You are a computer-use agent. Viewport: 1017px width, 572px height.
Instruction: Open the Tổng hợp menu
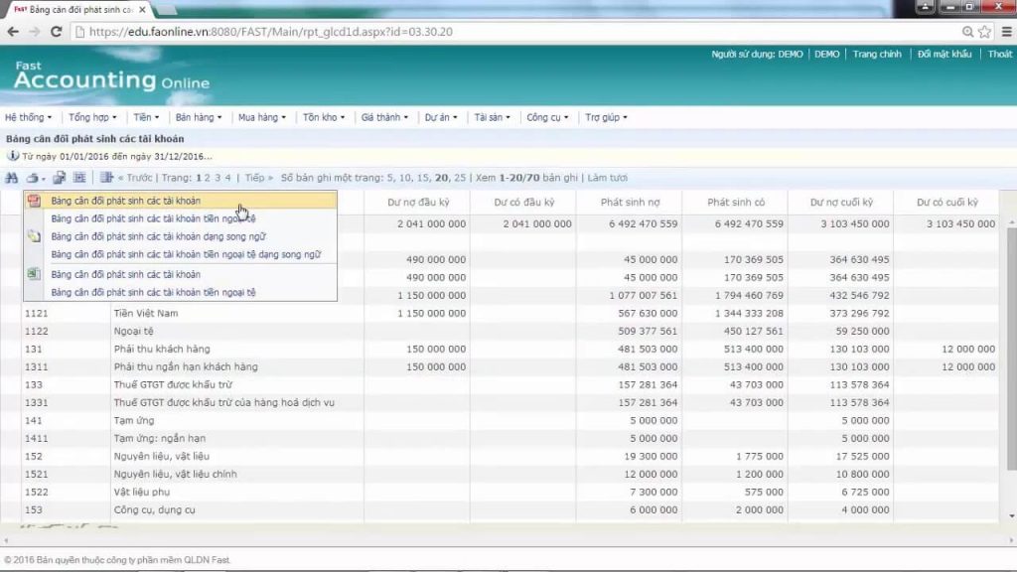click(x=92, y=117)
